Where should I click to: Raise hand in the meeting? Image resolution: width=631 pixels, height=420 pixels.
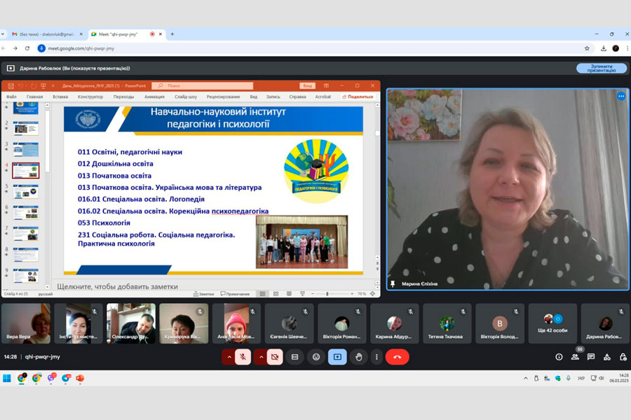tap(358, 357)
